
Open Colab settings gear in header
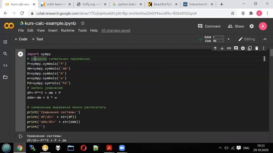point(252,26)
